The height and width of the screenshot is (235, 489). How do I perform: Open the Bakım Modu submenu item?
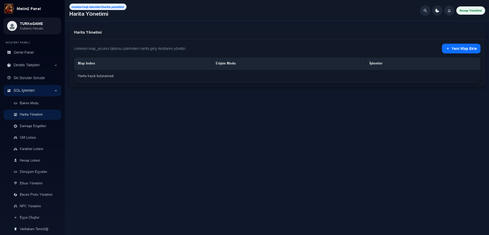coord(32,103)
